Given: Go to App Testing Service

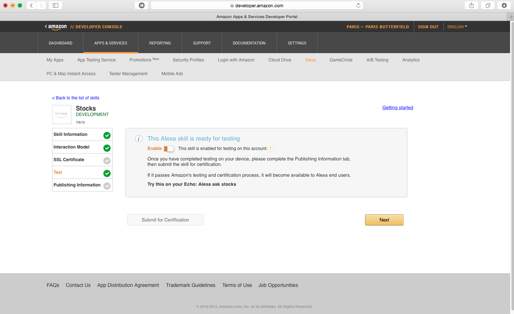Looking at the screenshot, I should [97, 60].
